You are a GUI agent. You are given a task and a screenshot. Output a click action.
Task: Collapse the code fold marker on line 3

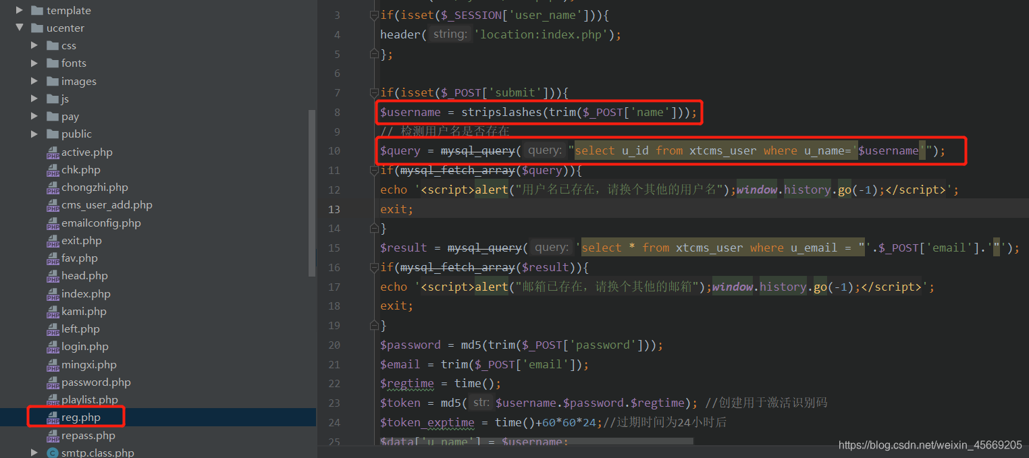[374, 15]
